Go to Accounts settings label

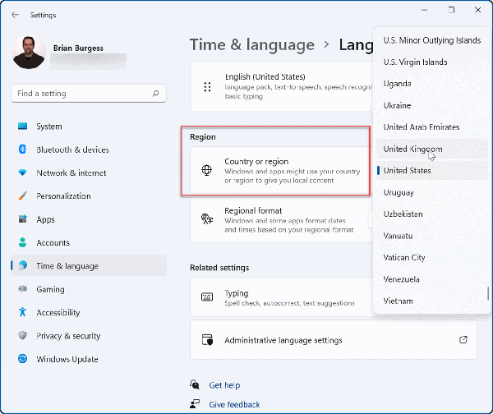(53, 242)
